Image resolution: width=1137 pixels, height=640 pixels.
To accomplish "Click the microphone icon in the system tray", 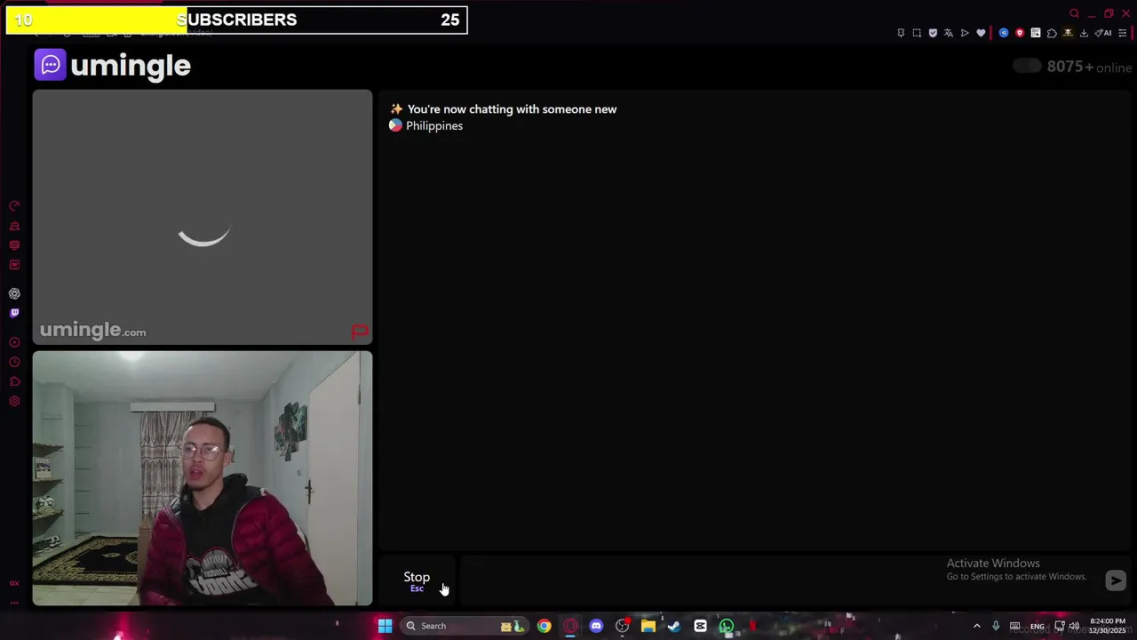I will pyautogui.click(x=996, y=626).
